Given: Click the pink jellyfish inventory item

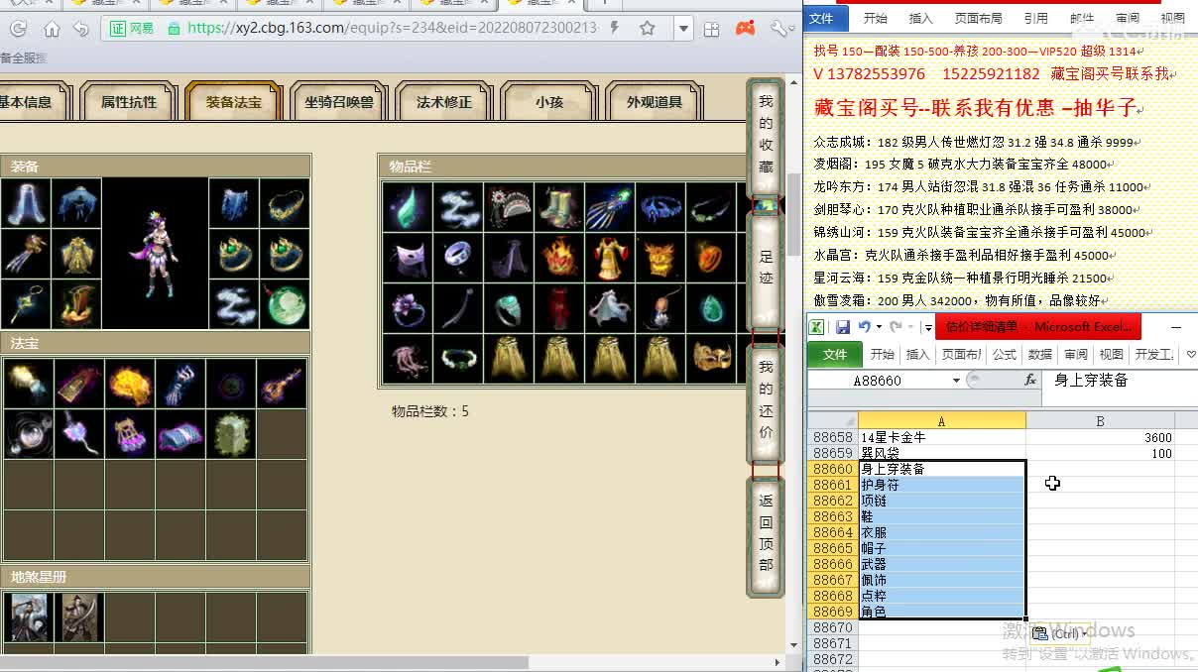Looking at the screenshot, I should [x=408, y=360].
